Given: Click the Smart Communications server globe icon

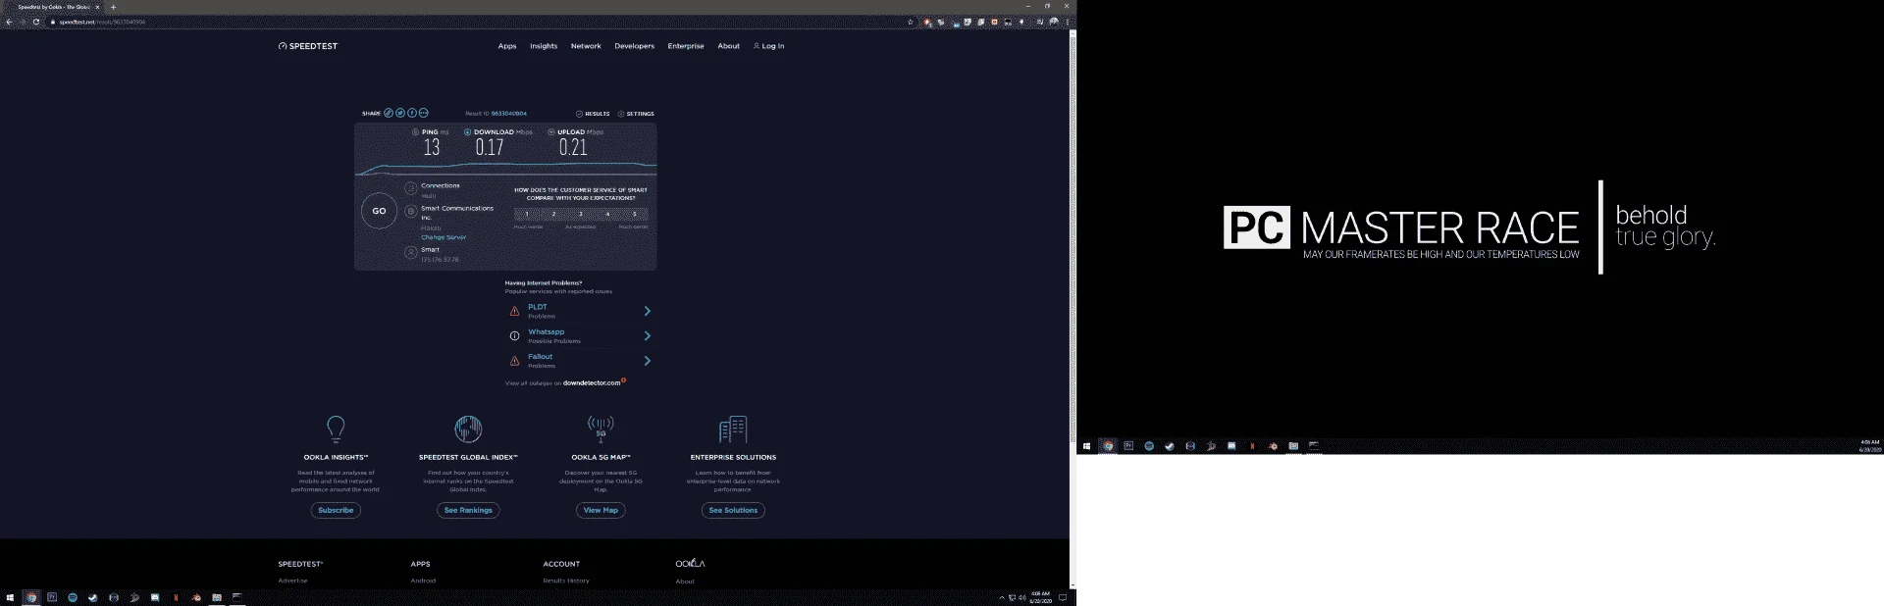Looking at the screenshot, I should tap(411, 211).
